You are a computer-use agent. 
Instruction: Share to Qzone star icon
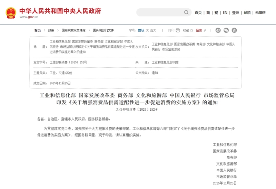(x=234, y=30)
